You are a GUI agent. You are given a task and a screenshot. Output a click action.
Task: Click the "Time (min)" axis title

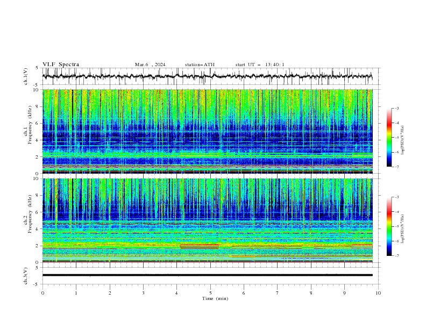point(215,298)
